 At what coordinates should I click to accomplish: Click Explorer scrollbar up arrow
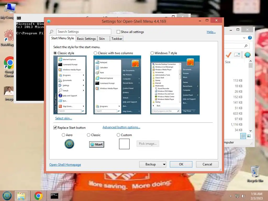click(x=250, y=61)
